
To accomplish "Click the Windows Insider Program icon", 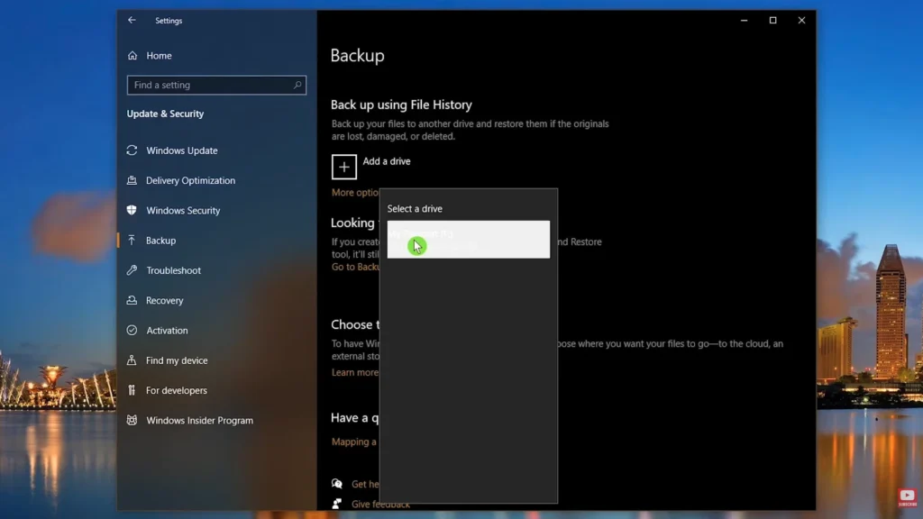I will 132,420.
